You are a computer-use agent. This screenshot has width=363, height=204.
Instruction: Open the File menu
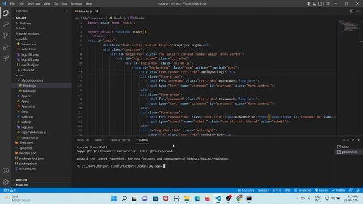pyautogui.click(x=12, y=4)
